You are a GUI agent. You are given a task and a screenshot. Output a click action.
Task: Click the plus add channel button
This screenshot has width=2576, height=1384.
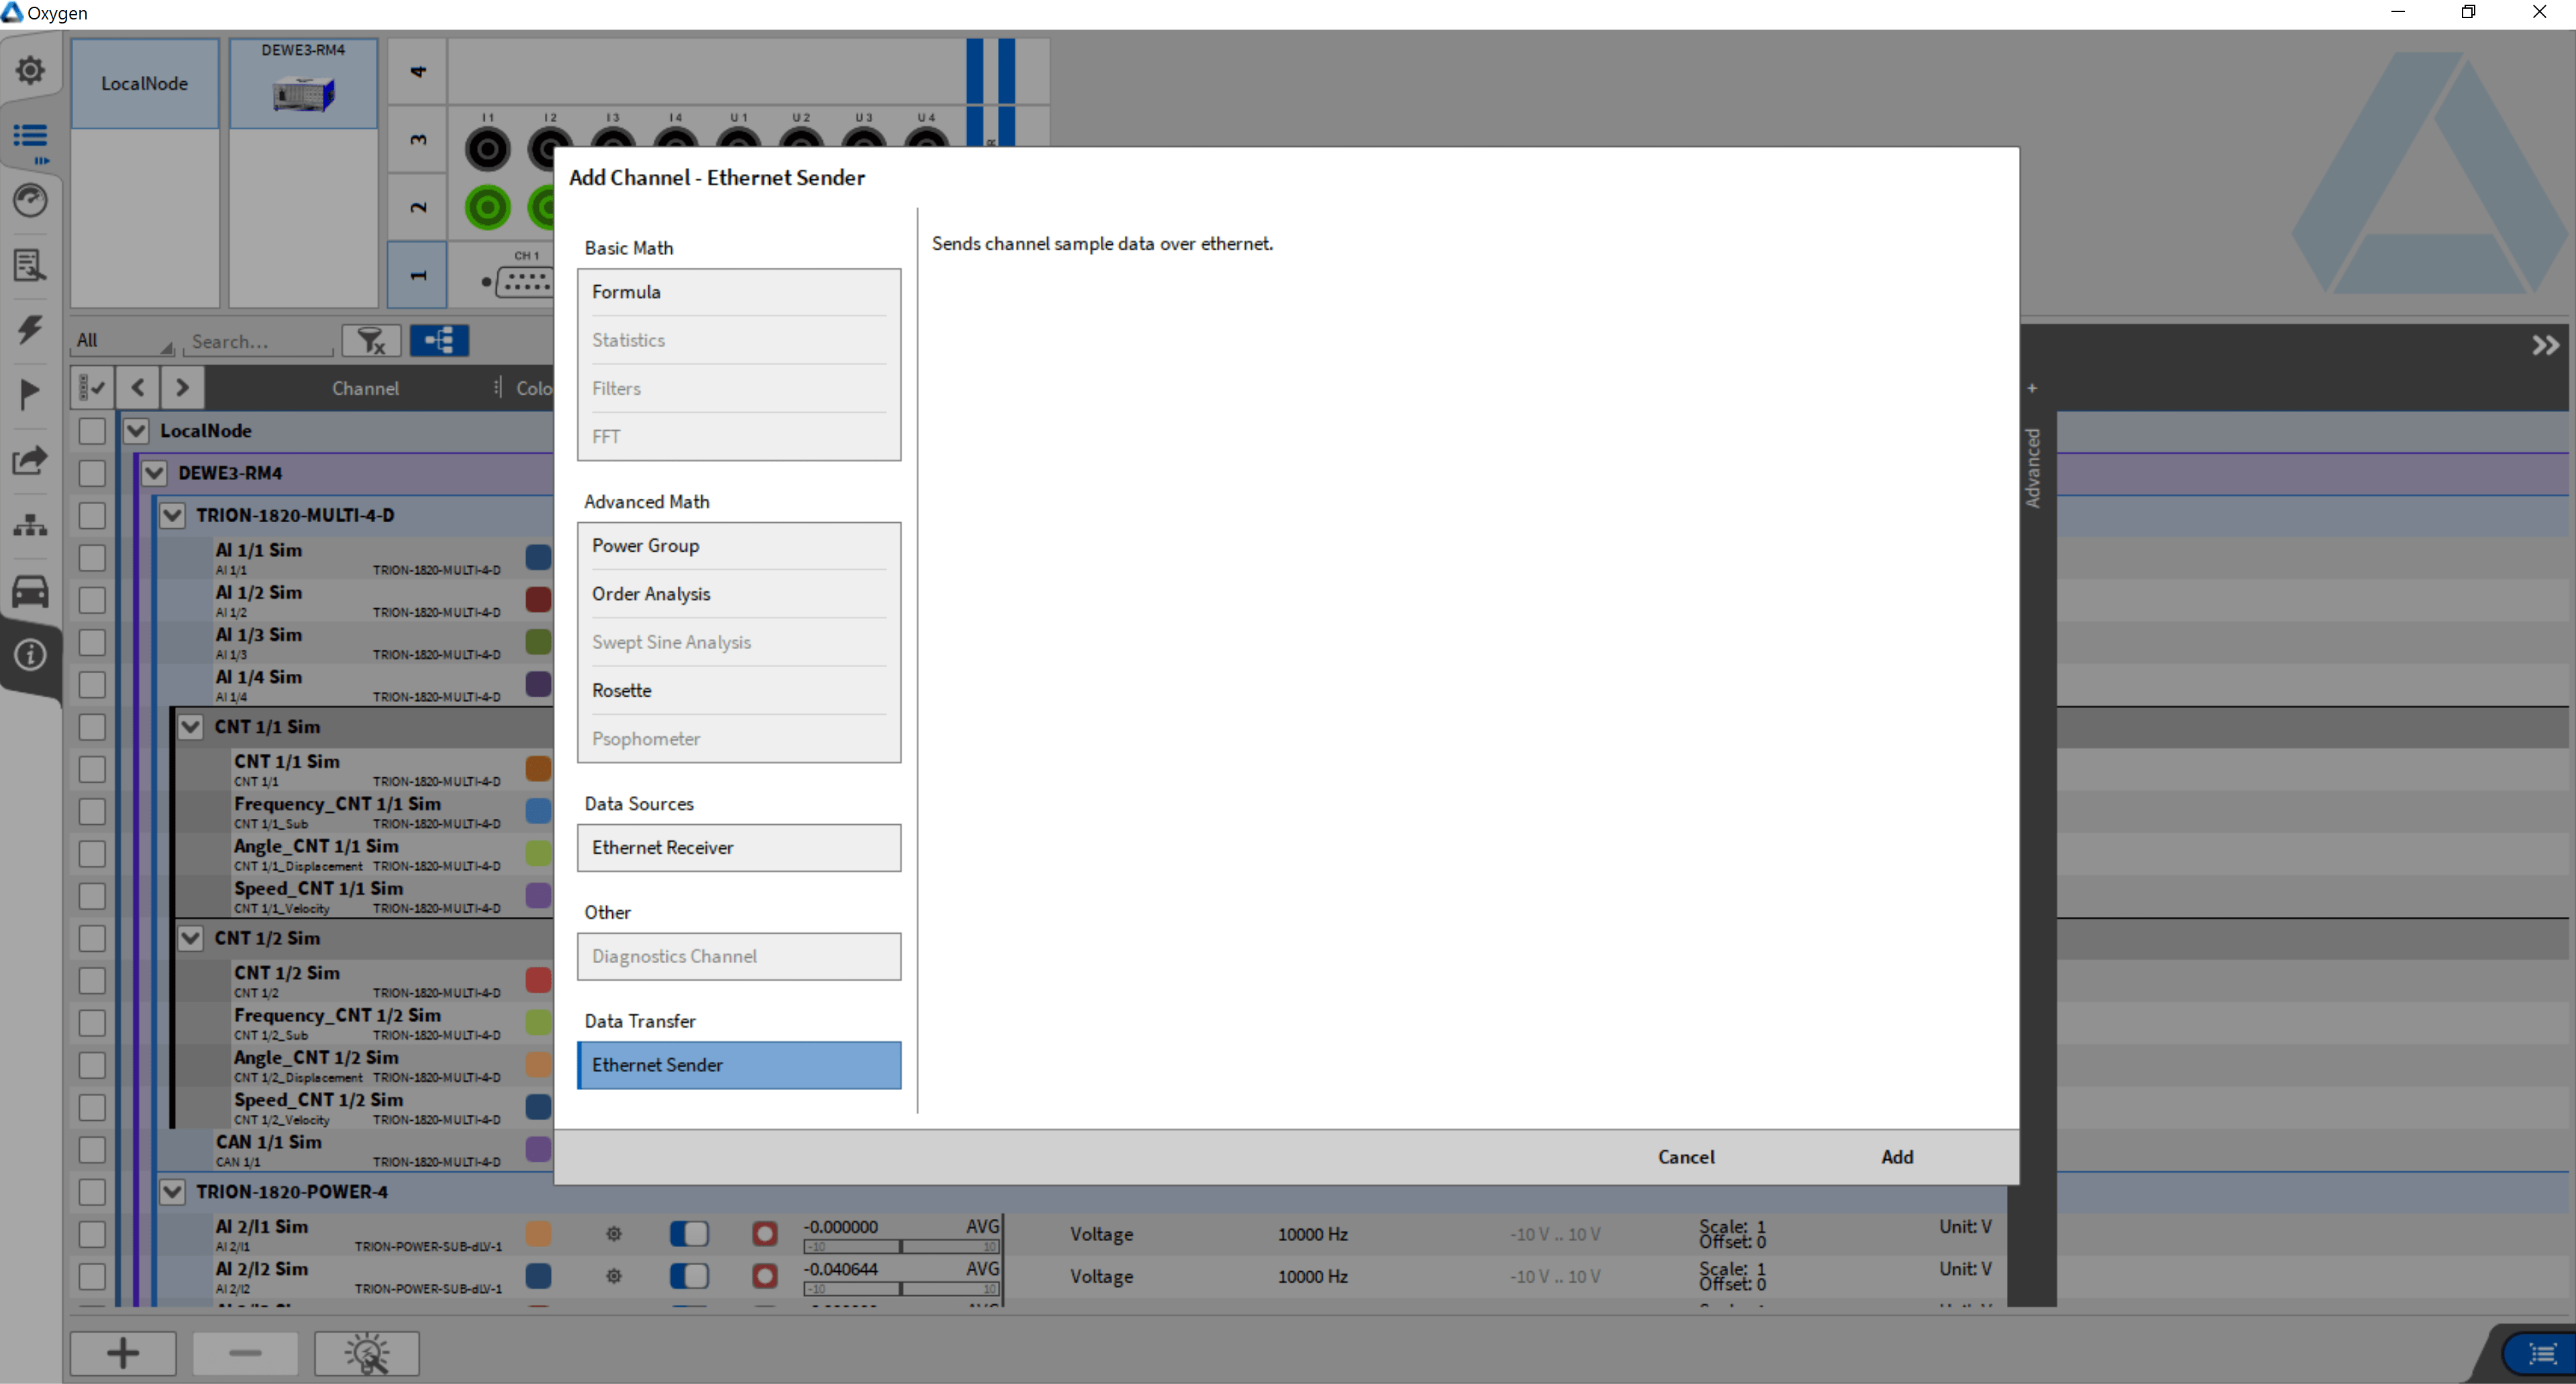coord(123,1353)
